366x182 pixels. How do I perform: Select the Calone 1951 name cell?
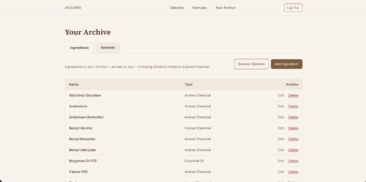click(x=78, y=172)
